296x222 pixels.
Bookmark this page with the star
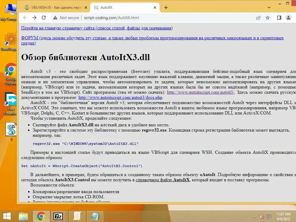tap(268, 18)
